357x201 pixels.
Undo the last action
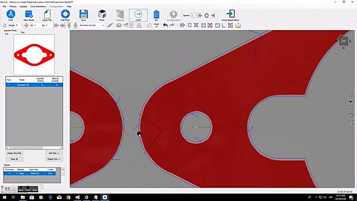pos(165,25)
